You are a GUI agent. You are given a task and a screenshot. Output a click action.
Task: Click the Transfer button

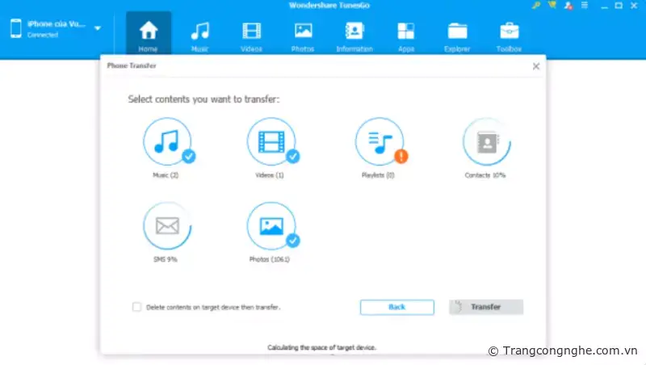point(486,307)
